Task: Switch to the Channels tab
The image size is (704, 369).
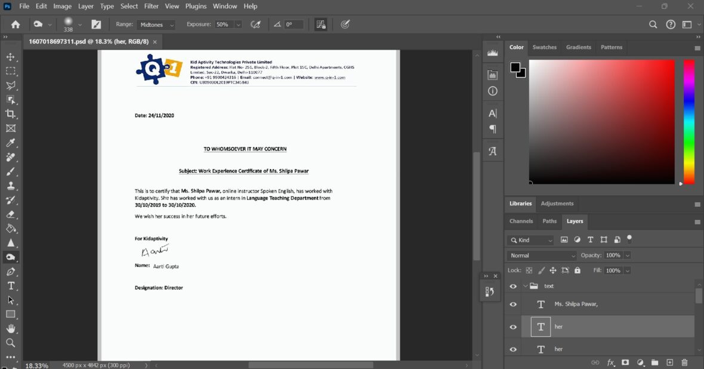Action: point(521,221)
